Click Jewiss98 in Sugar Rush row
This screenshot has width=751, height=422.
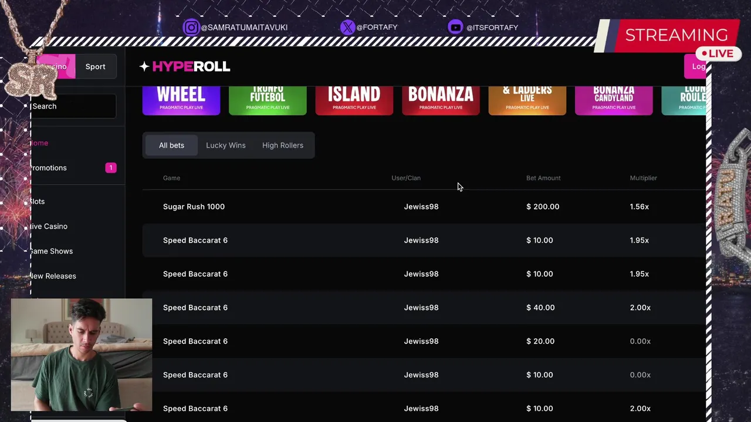tap(421, 207)
